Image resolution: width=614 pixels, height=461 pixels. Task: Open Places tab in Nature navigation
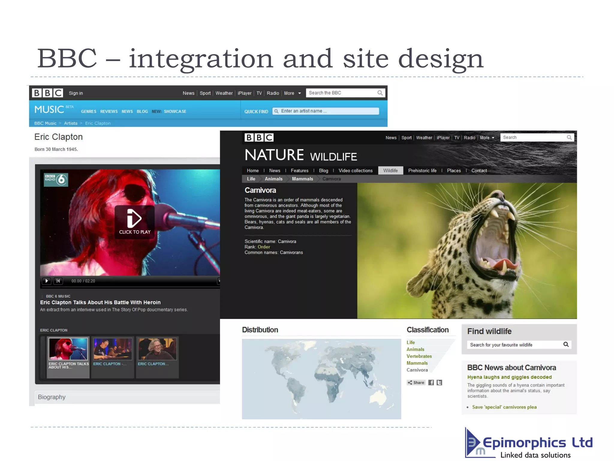point(454,170)
